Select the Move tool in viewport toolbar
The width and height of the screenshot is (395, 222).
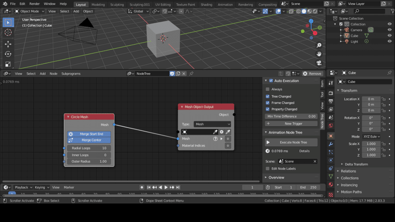pos(8,44)
